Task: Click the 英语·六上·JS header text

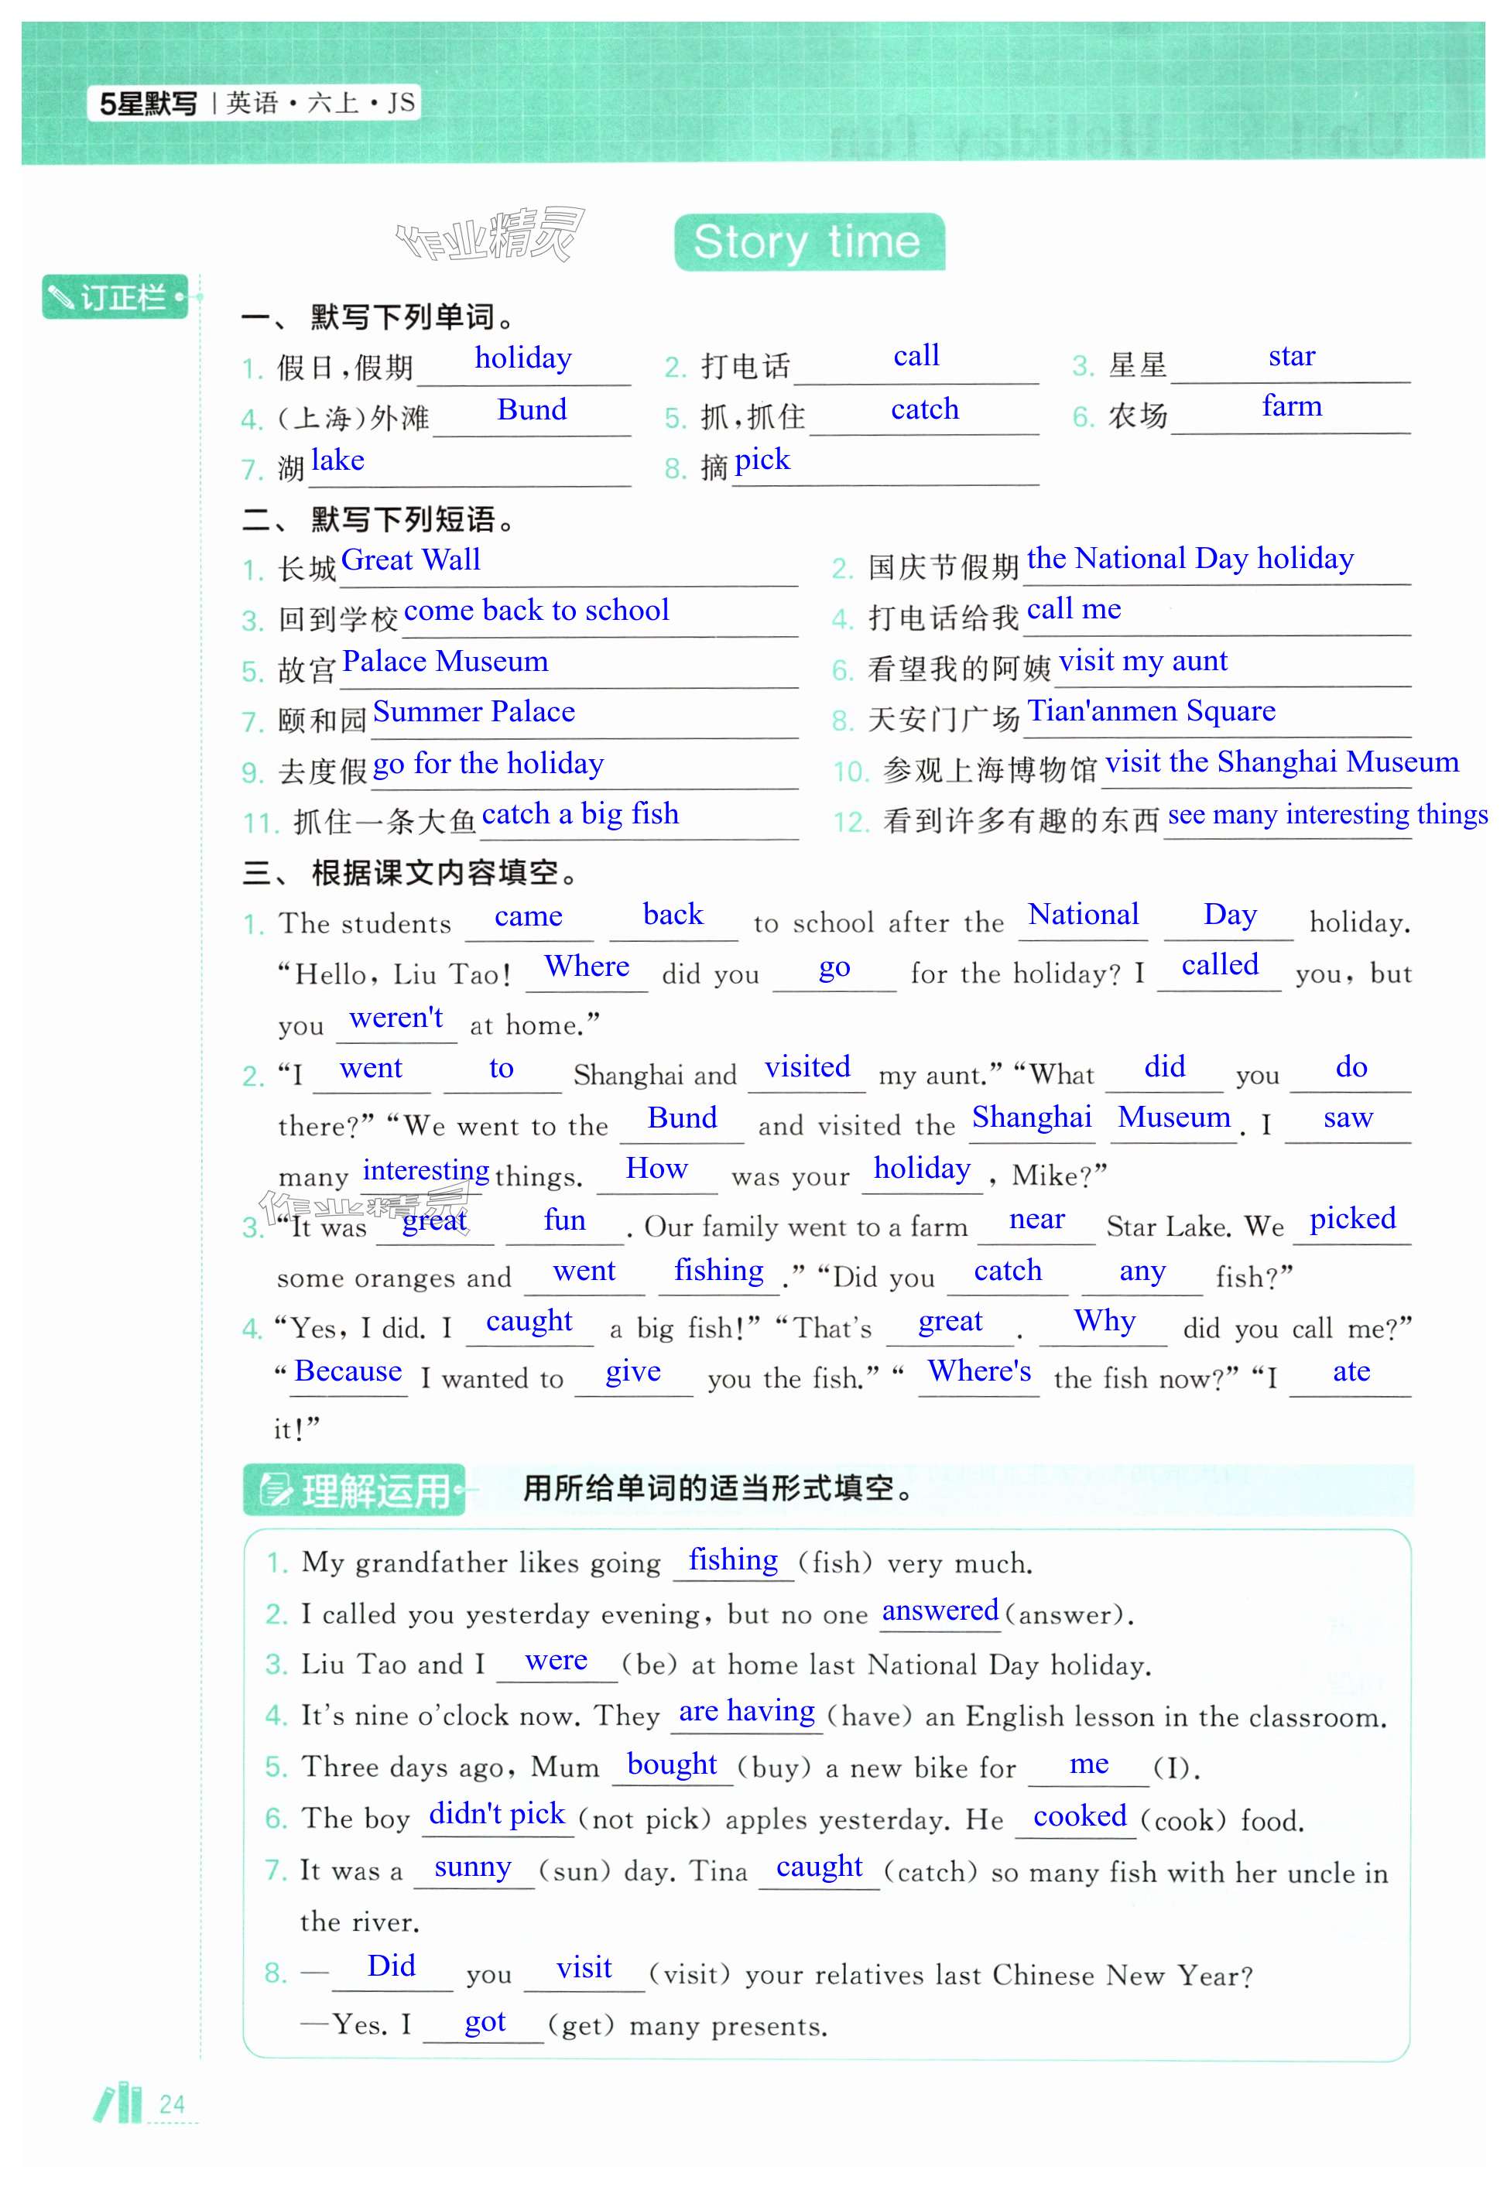Action: pos(321,102)
